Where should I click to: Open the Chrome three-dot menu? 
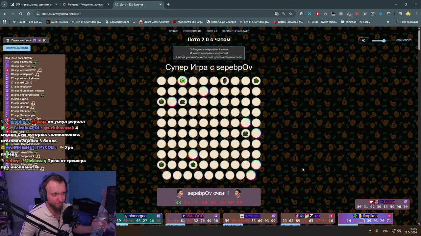pos(416,14)
